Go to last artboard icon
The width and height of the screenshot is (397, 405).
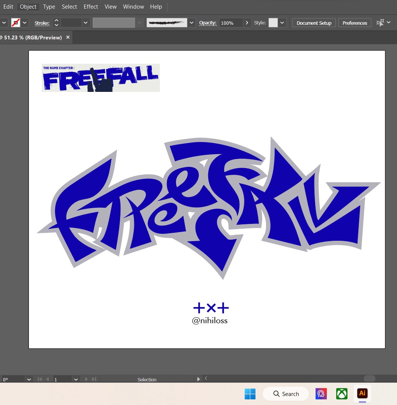pos(94,379)
